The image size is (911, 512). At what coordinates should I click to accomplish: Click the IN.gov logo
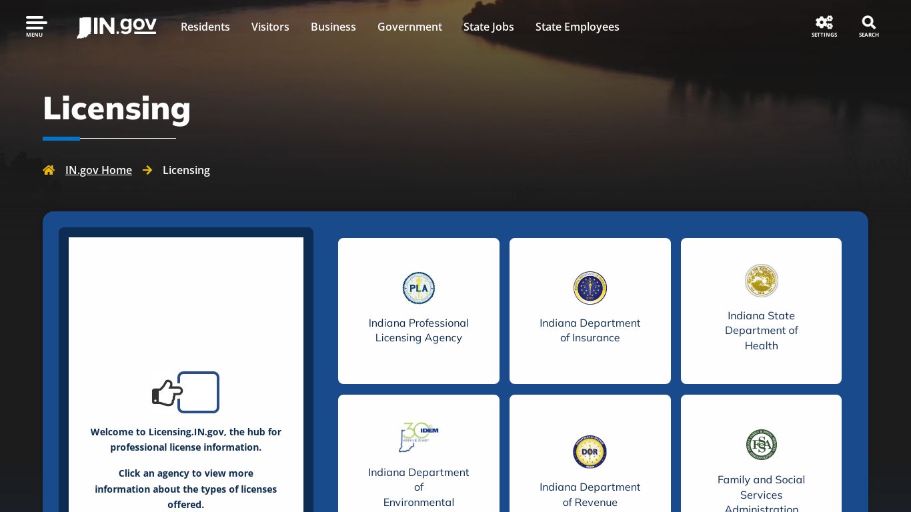(x=117, y=27)
